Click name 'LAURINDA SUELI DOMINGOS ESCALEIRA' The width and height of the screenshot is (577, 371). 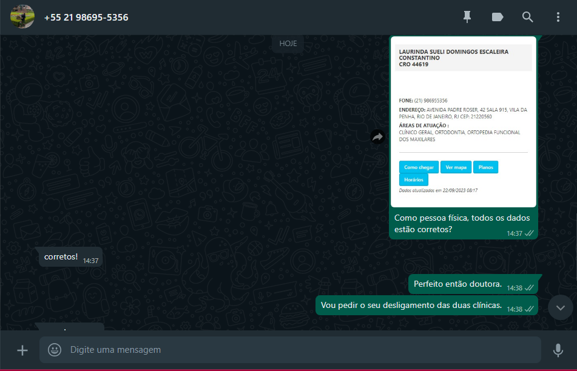(x=454, y=52)
